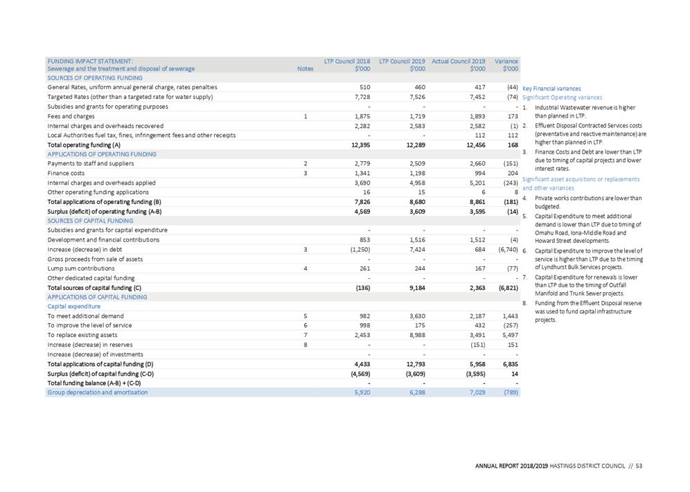Select the "To replace existing assets" label
Screen dimensions: 690x492
(82, 335)
